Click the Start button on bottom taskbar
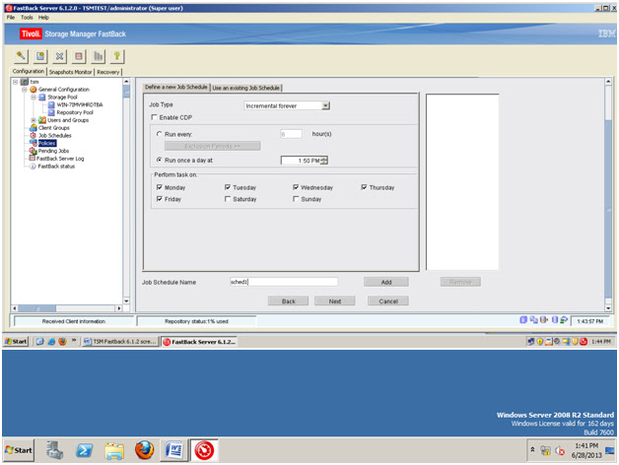 [19, 450]
